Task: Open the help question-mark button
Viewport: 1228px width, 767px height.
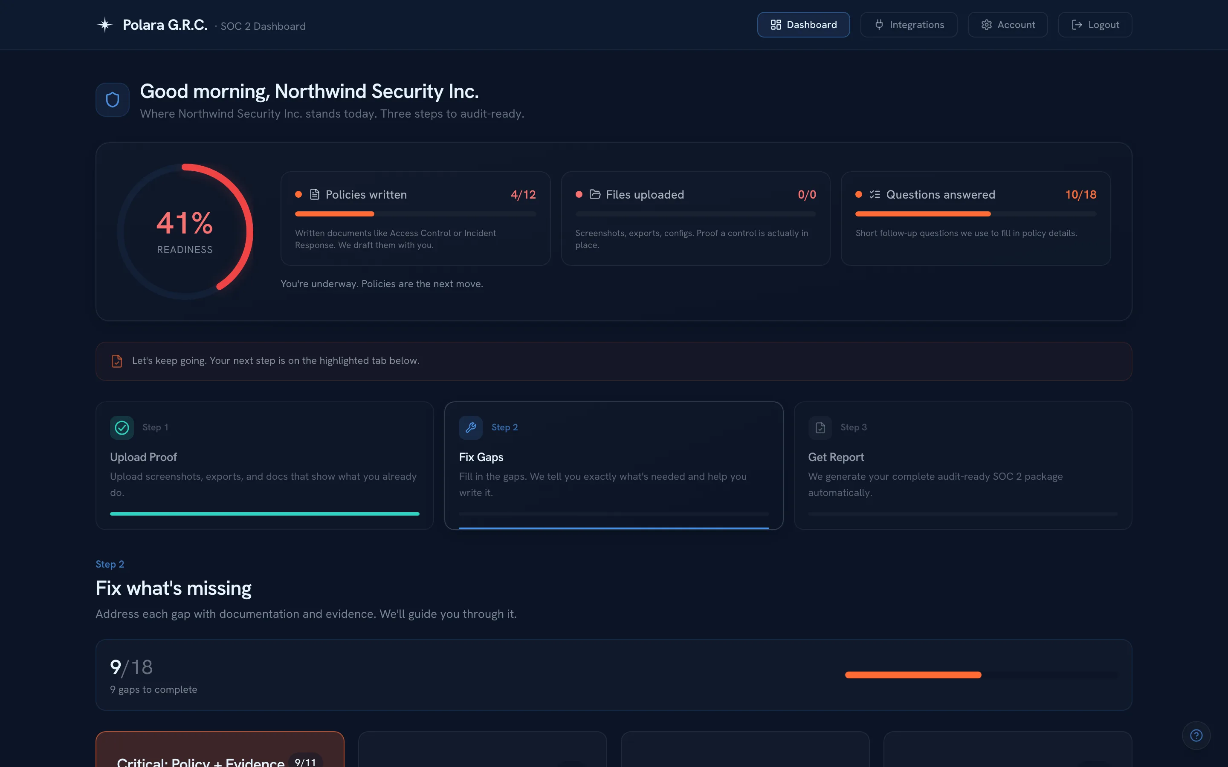Action: pos(1196,735)
